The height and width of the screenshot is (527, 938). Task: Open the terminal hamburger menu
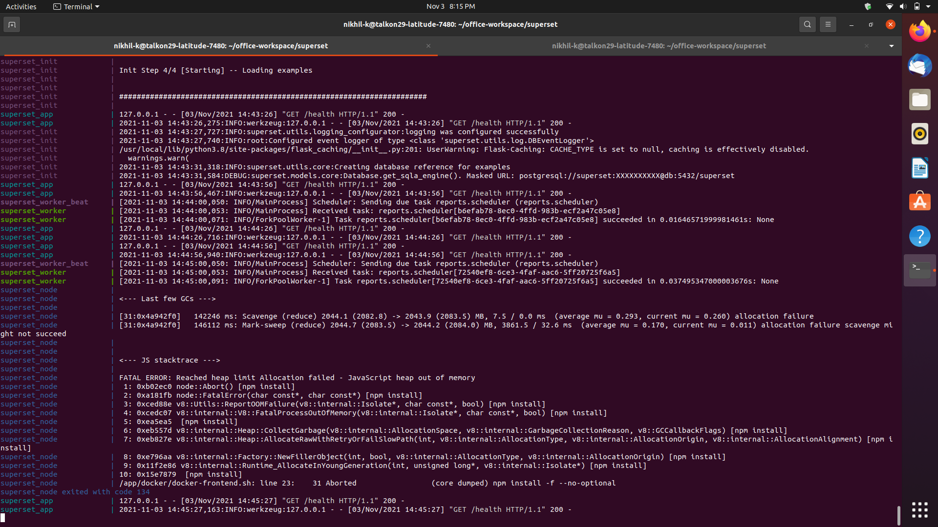[x=828, y=24]
